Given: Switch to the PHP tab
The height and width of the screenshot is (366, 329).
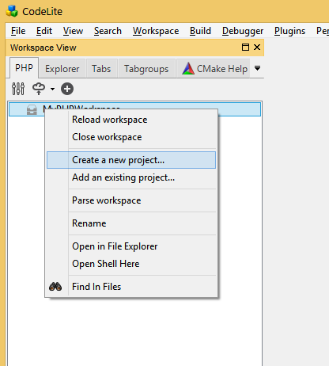Looking at the screenshot, I should click(x=24, y=68).
